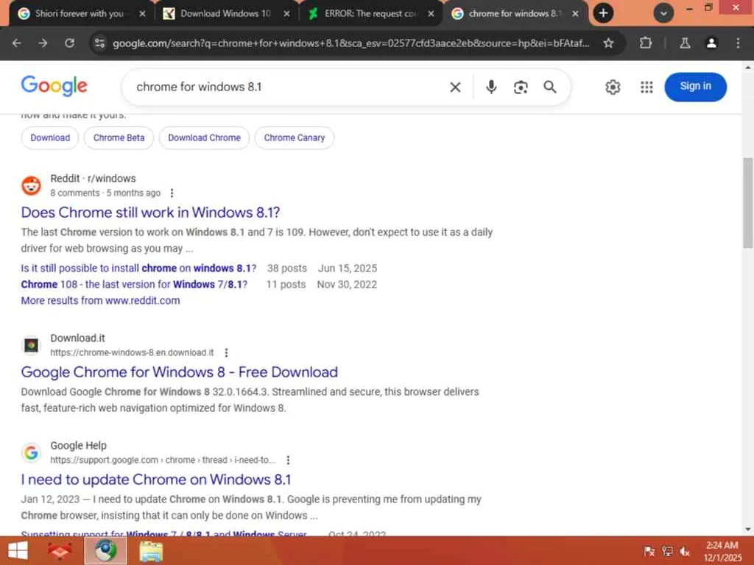Go to Google home via logo

(x=54, y=86)
